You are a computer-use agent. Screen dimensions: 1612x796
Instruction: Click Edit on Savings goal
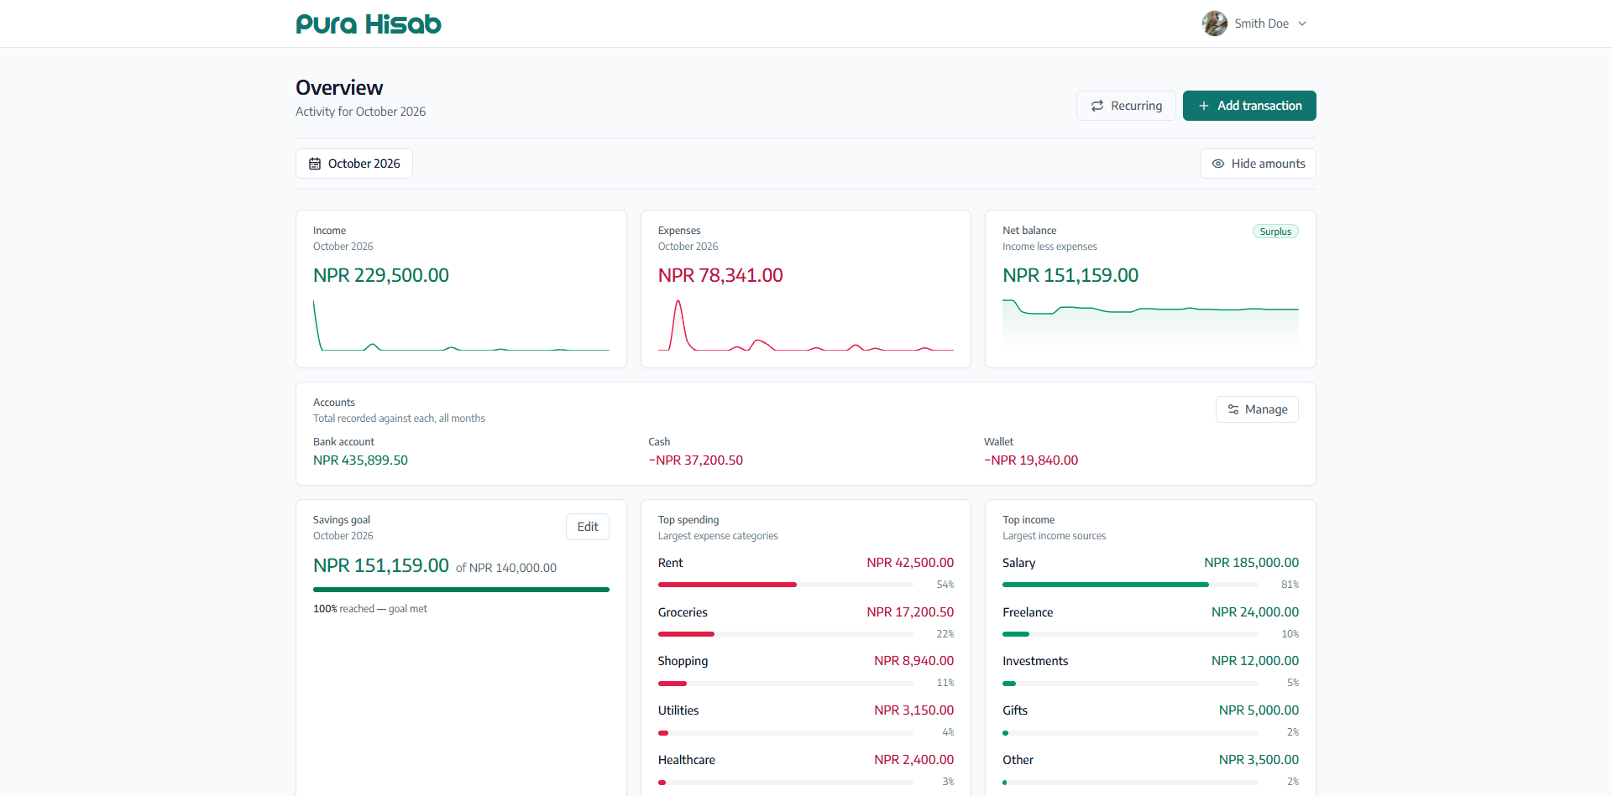[588, 527]
